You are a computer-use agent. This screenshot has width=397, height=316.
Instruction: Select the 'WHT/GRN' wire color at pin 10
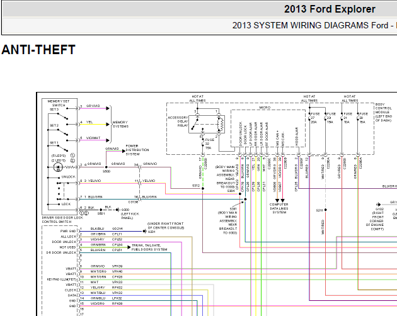(x=98, y=277)
